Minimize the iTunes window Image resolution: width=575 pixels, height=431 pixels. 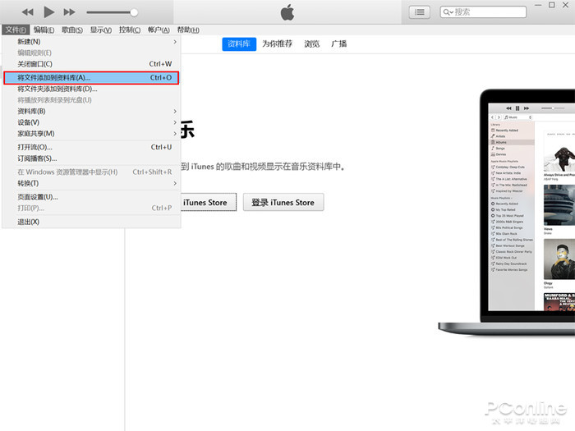click(538, 5)
